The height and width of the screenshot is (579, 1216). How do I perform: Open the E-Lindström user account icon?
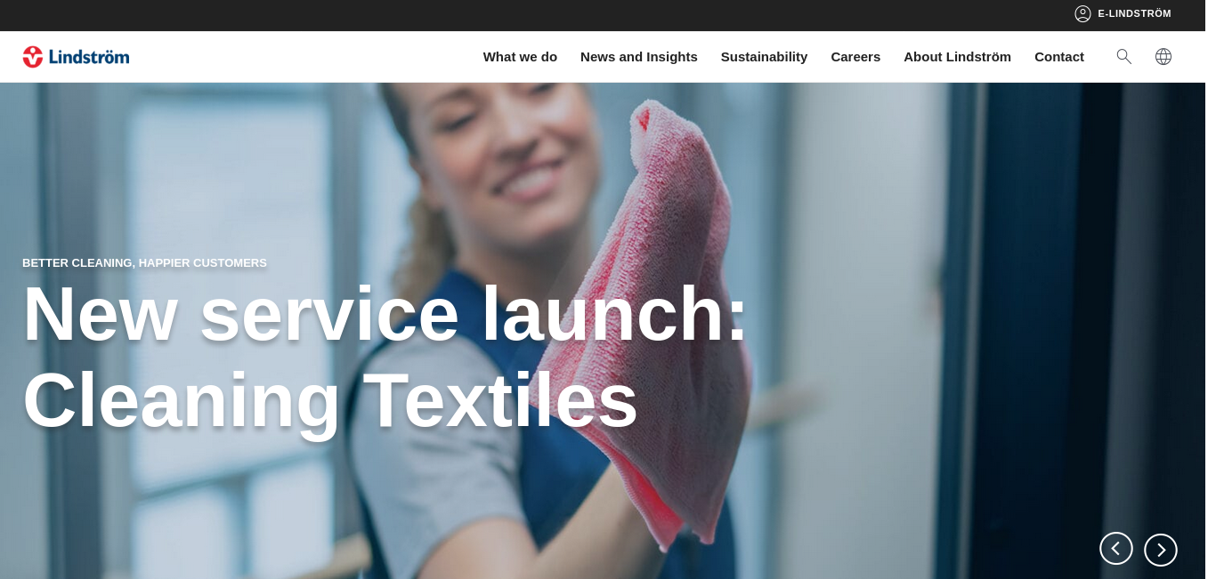(1082, 13)
